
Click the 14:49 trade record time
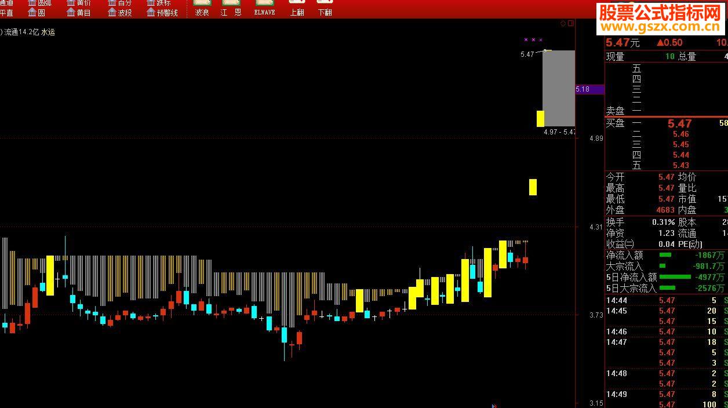(617, 394)
